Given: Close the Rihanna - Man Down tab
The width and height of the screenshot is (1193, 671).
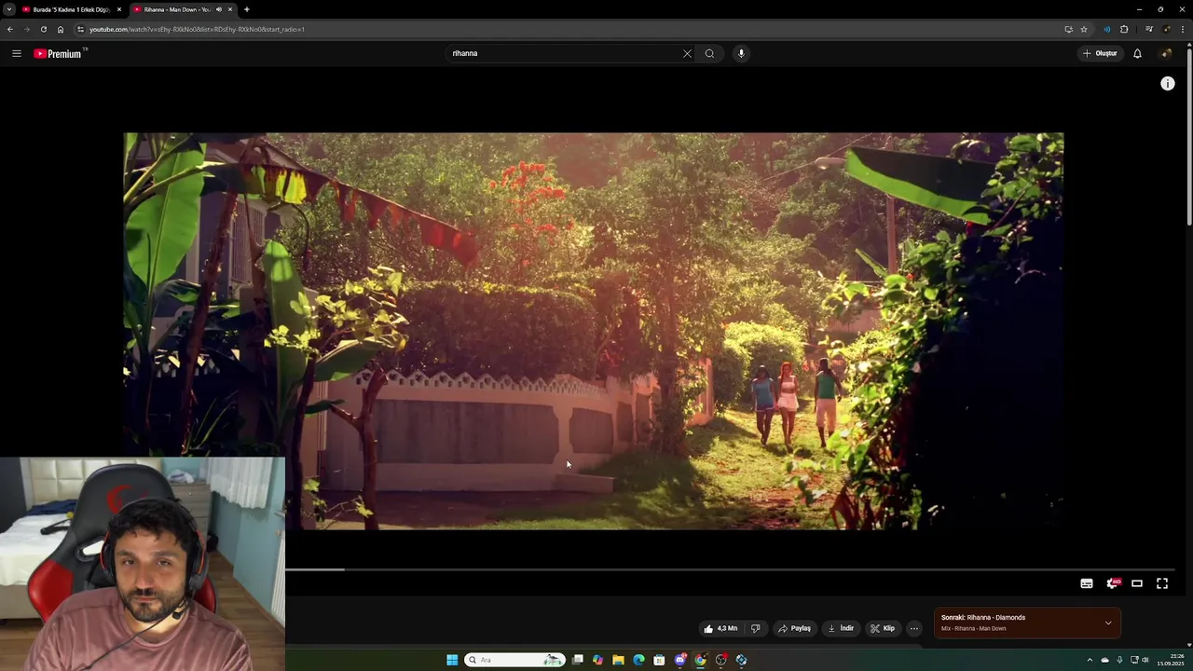Looking at the screenshot, I should 230,9.
